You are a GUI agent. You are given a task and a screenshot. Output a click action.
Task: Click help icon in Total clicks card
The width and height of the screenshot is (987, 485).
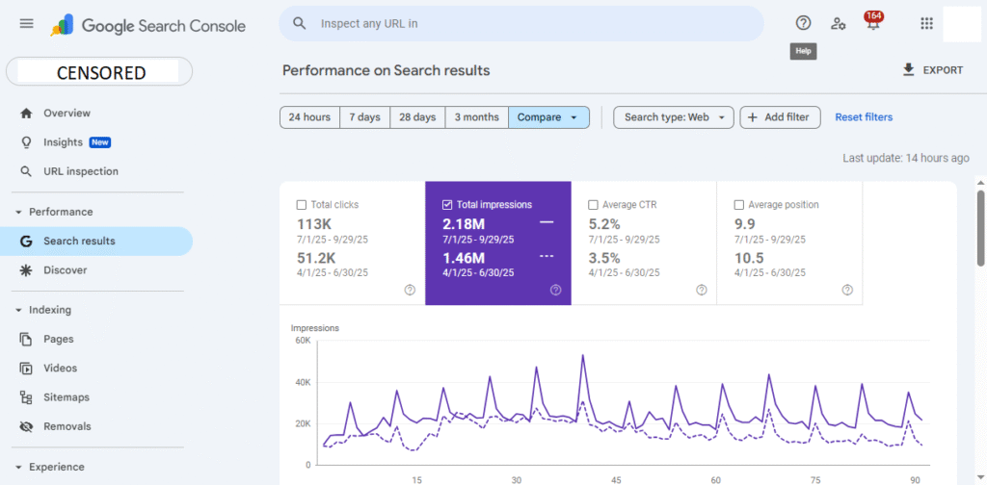click(x=410, y=290)
